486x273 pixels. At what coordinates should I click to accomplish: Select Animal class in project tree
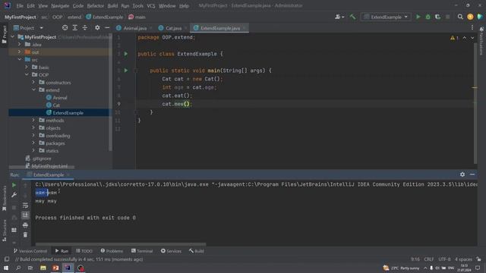click(x=60, y=98)
